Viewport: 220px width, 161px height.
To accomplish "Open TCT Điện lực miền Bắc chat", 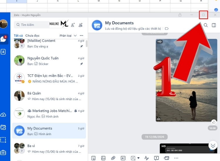I will 49,78.
